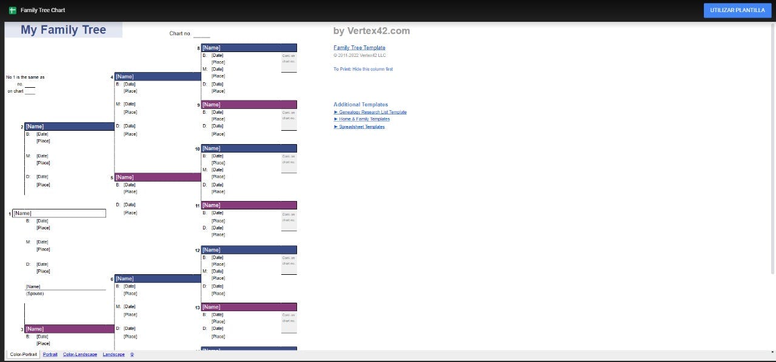Click the copyright symbol sheet tab
776x362 pixels.
click(x=132, y=355)
